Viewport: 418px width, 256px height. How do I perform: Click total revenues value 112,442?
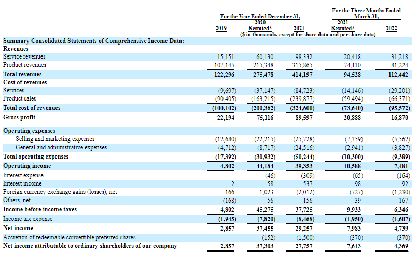pyautogui.click(x=398, y=75)
